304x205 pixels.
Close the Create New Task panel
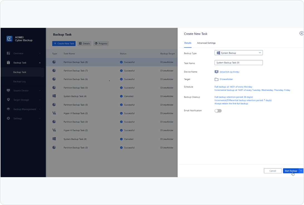coord(301,33)
